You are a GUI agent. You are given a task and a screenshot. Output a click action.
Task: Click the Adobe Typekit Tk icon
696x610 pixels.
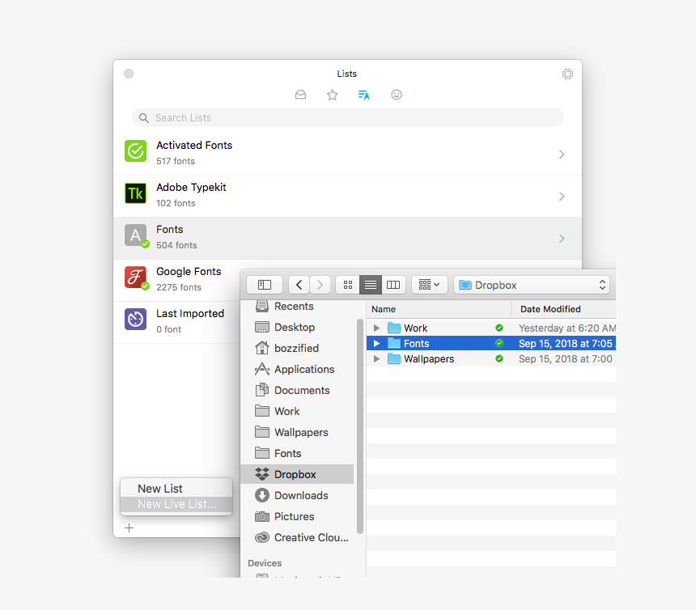135,193
